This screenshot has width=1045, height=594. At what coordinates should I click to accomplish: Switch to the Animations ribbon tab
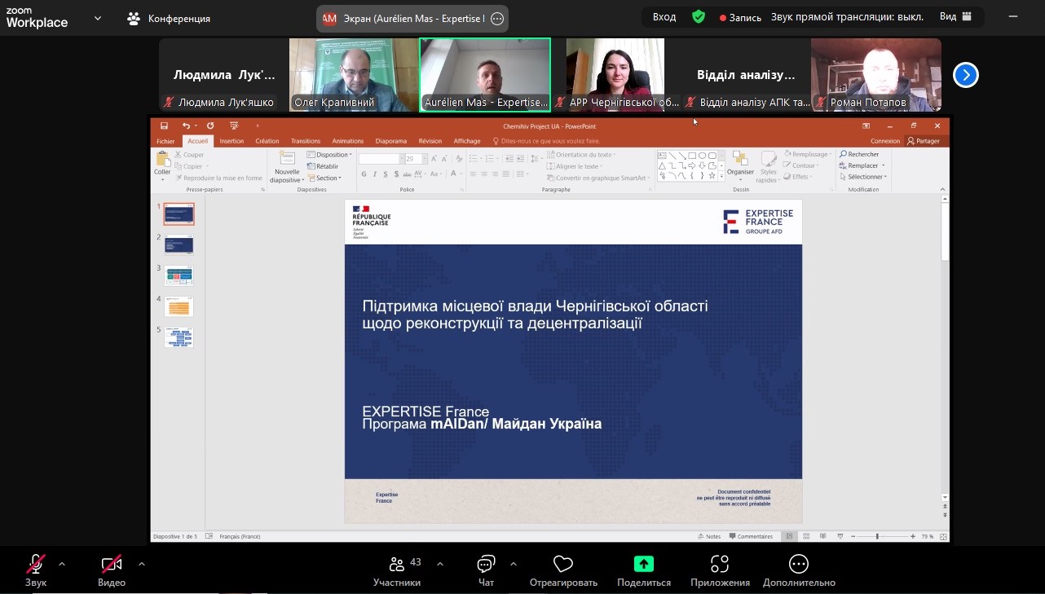(x=348, y=141)
